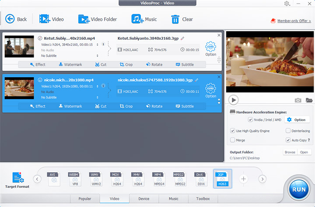Remove Ketut.Subiyanto video with its X
Viewport: 315px width, 207px height.
click(219, 35)
